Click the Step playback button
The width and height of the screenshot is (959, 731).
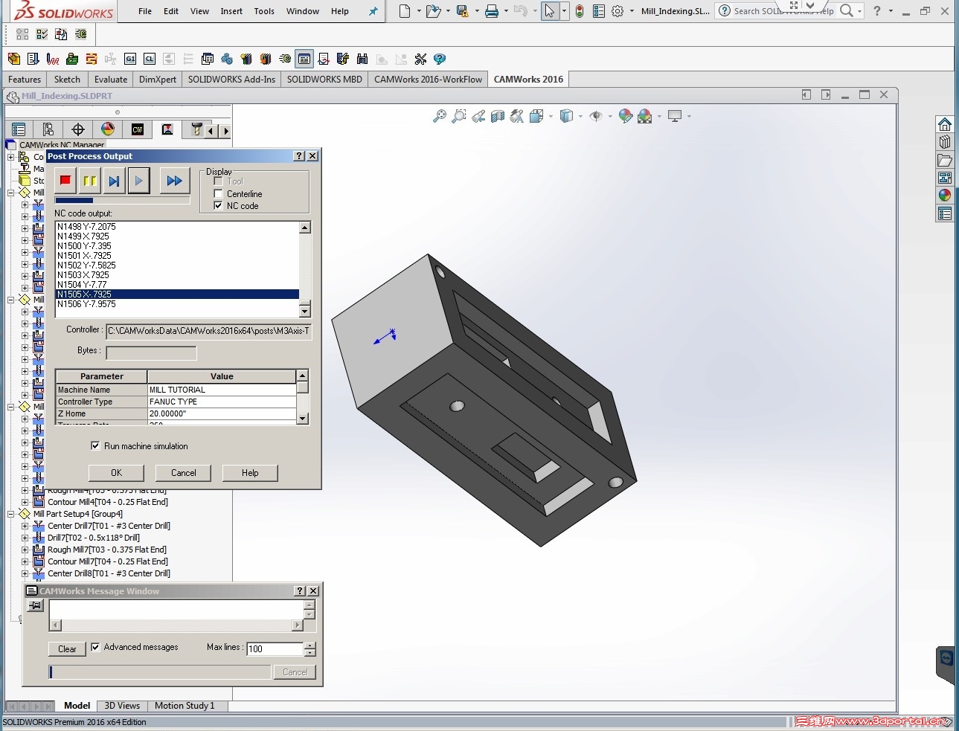[x=114, y=181]
